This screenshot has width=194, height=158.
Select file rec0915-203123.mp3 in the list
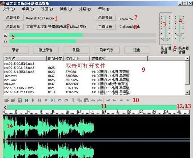(x=19, y=68)
